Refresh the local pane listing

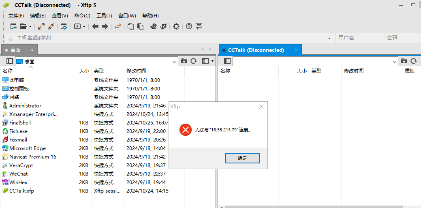click(194, 61)
